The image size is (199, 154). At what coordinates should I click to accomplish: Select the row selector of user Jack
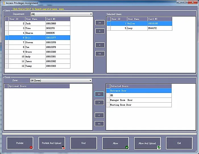pyautogui.click(x=7, y=24)
